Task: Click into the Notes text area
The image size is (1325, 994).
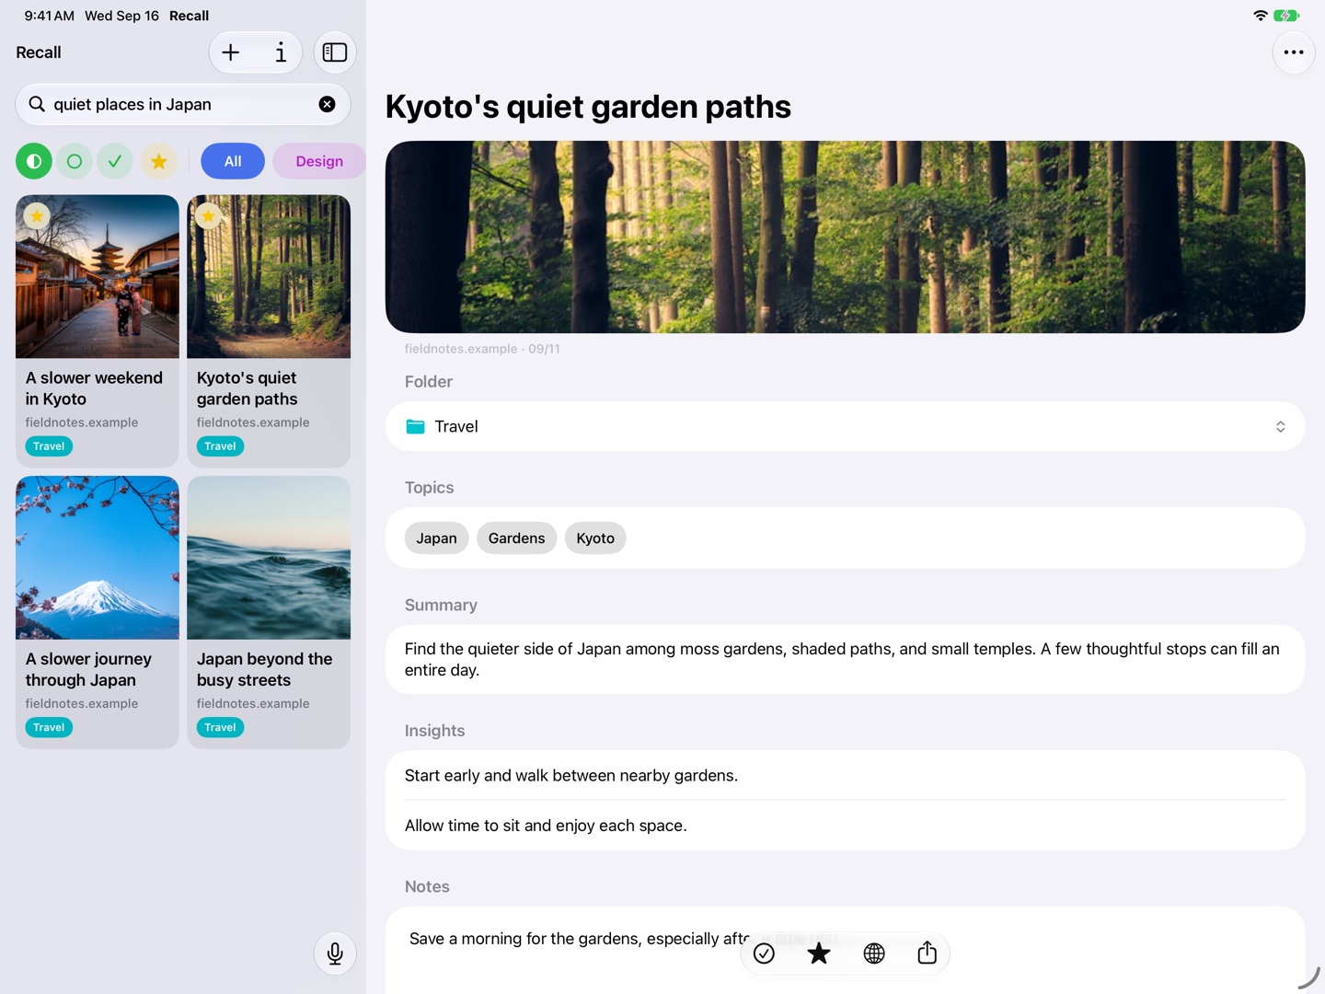Action: [x=845, y=951]
